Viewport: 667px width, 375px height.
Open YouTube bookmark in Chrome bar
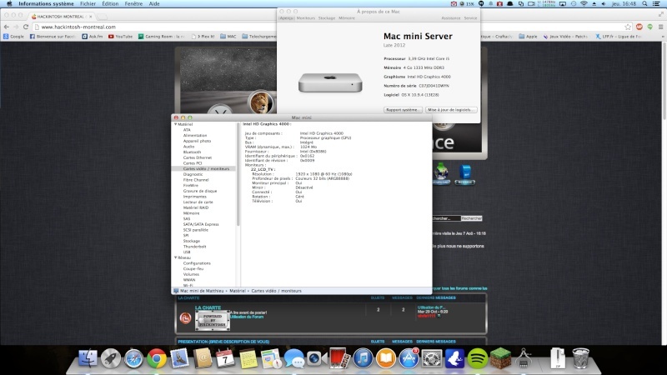(x=120, y=37)
